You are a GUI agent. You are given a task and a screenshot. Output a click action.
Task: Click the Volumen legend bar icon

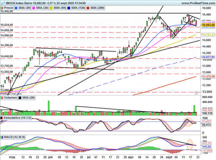coord(2,98)
